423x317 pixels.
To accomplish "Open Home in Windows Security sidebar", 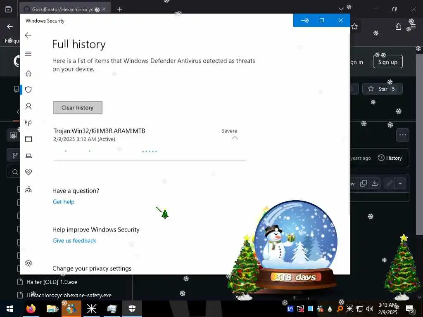I will pos(29,73).
